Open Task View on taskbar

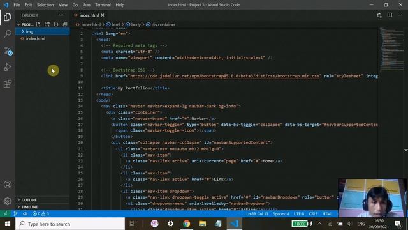point(133,224)
